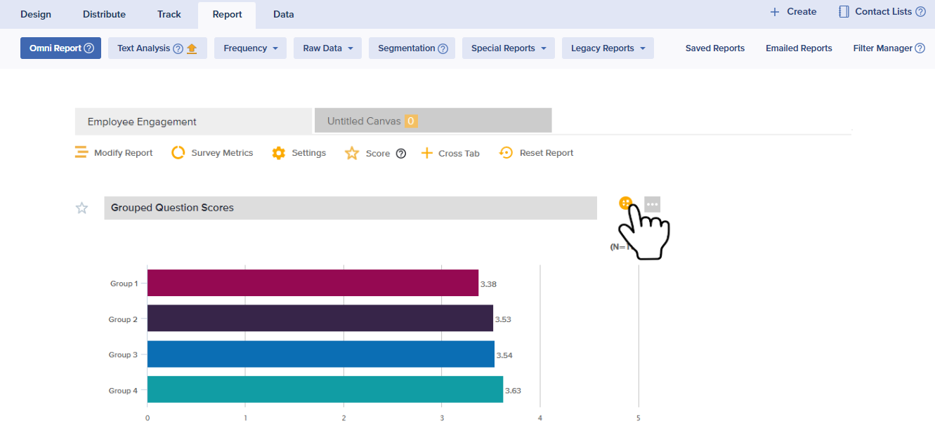Expand the Frequency dropdown
Image resolution: width=935 pixels, height=440 pixels.
tap(251, 48)
